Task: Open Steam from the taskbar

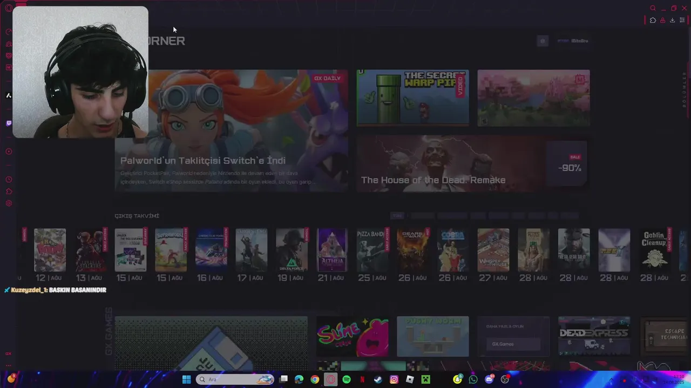Action: coord(378,379)
